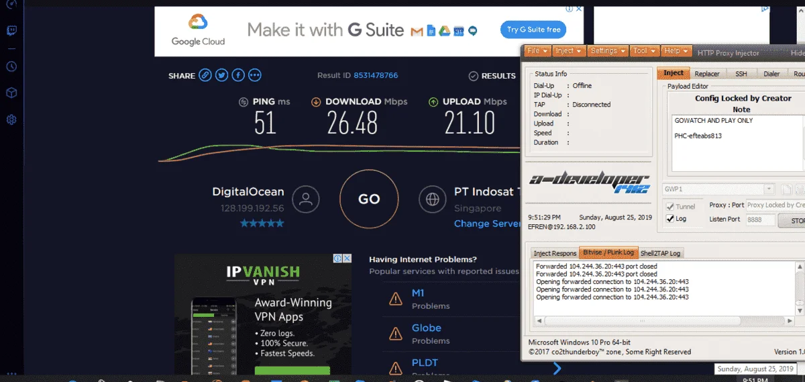This screenshot has width=805, height=382.
Task: Open the Shell2TAP Log tab
Action: tap(661, 253)
